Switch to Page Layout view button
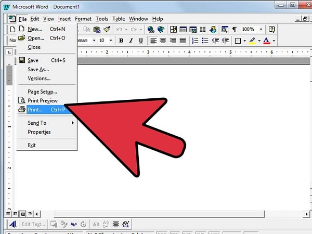Viewport: 312px width, 234px height. (x=23, y=214)
